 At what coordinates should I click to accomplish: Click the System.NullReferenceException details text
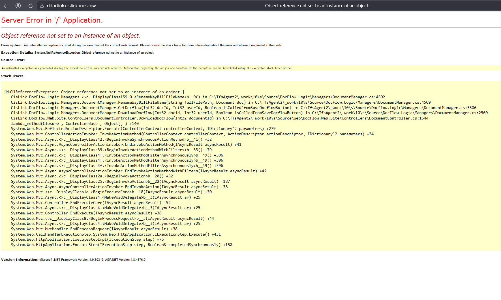click(94, 53)
